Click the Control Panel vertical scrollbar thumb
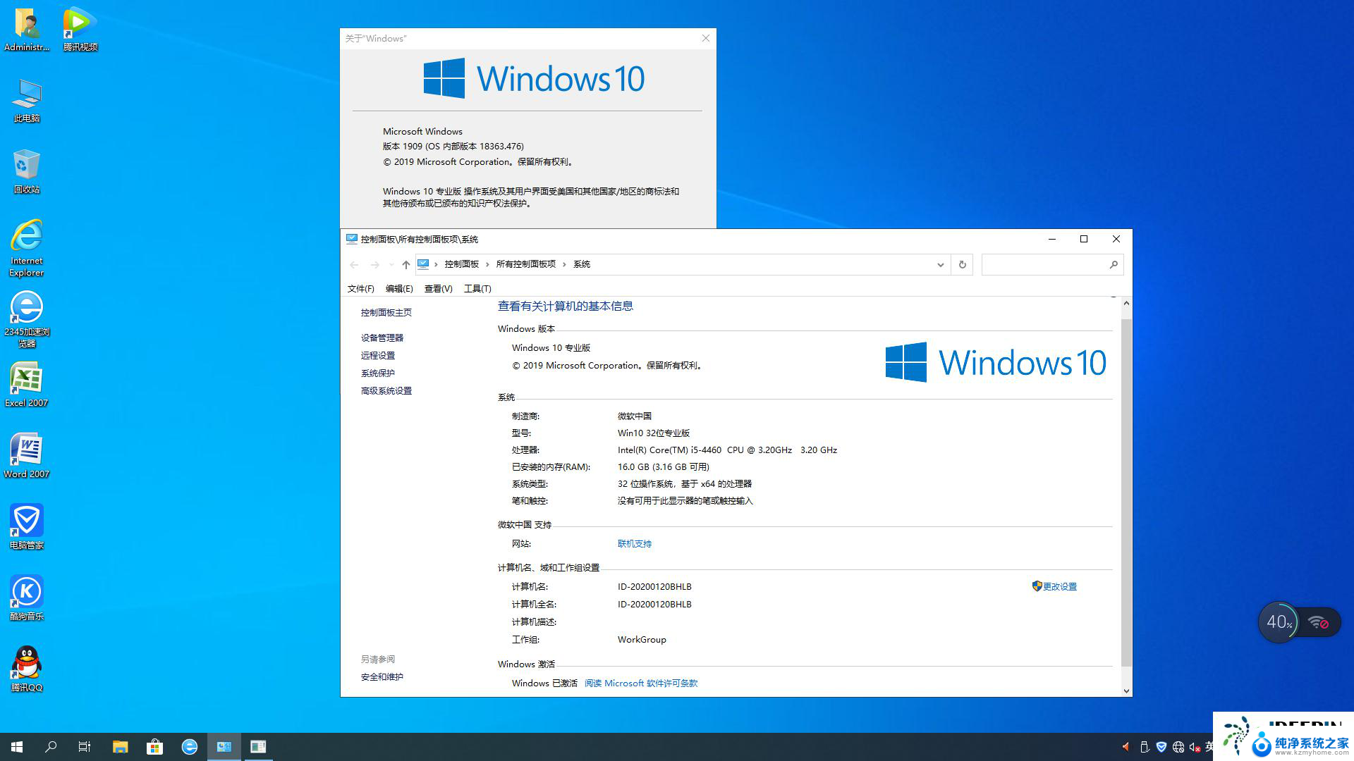Image resolution: width=1354 pixels, height=761 pixels. pyautogui.click(x=1126, y=492)
